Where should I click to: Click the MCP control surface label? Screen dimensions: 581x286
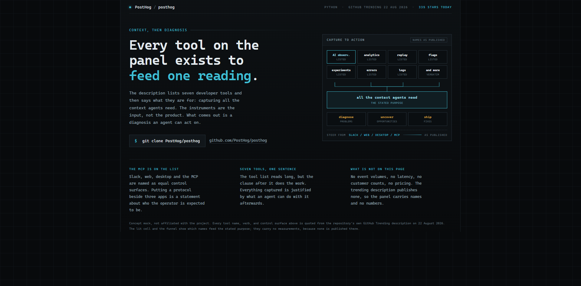coord(397,135)
